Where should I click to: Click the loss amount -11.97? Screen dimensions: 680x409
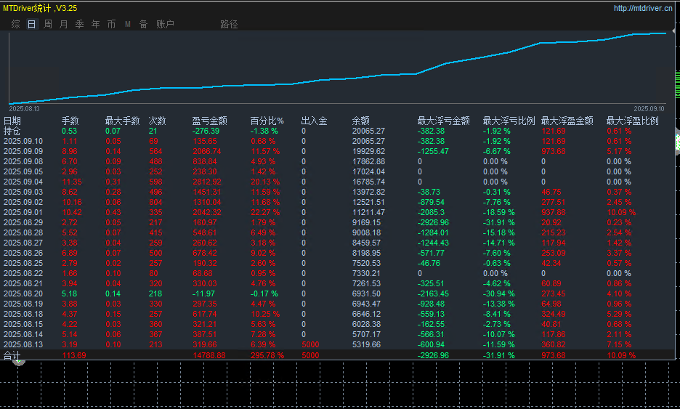pos(203,293)
